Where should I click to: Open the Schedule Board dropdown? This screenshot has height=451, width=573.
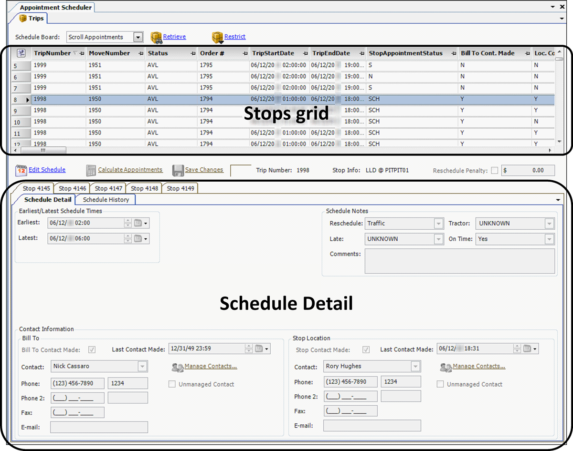point(138,37)
